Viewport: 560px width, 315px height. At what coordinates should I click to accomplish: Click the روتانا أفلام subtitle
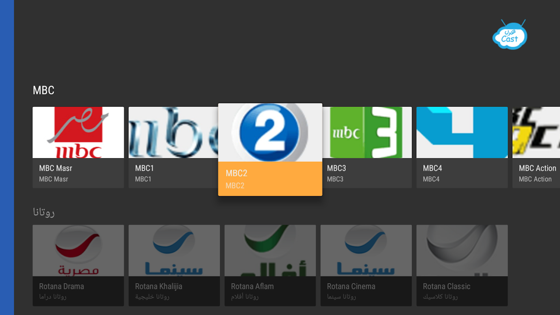click(245, 297)
